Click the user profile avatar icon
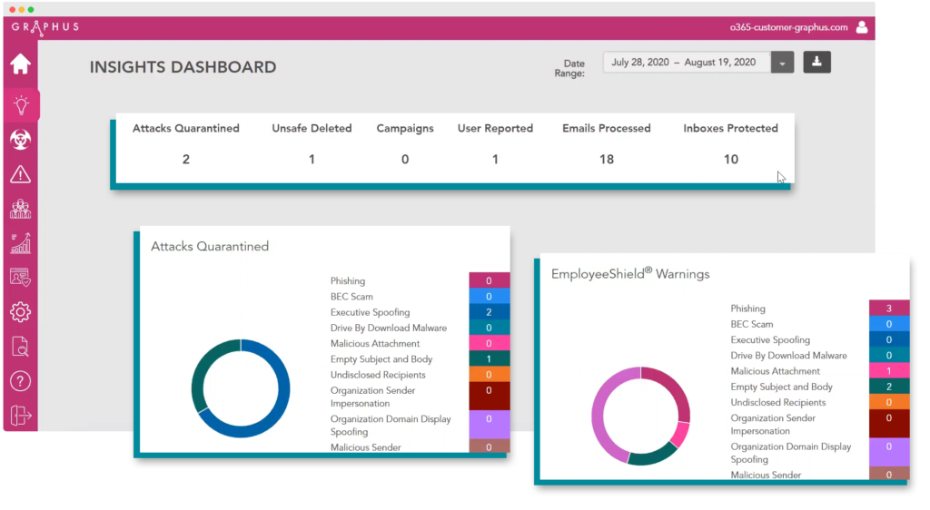Screen dimensions: 930x510 pyautogui.click(x=862, y=27)
